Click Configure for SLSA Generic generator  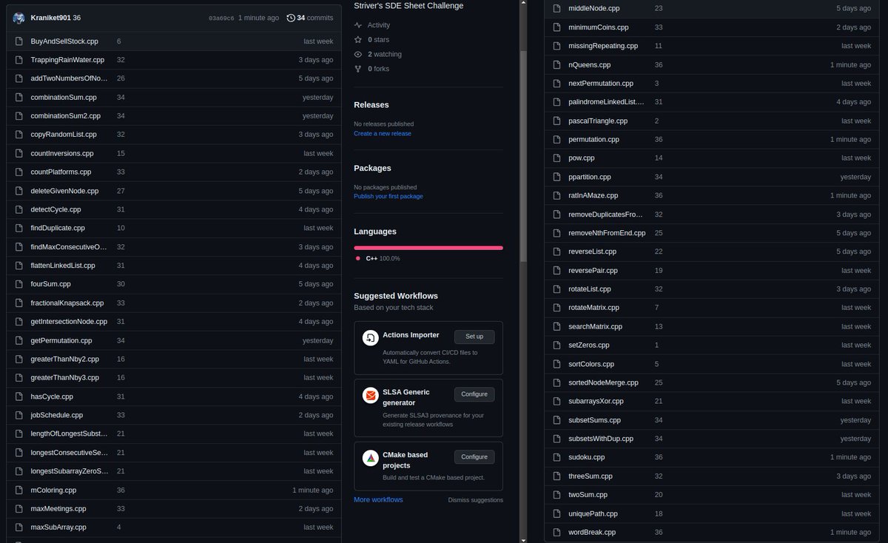pyautogui.click(x=474, y=394)
